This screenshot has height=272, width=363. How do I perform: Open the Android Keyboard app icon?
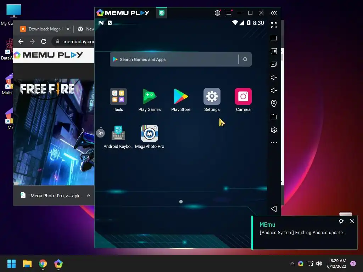coord(118,133)
